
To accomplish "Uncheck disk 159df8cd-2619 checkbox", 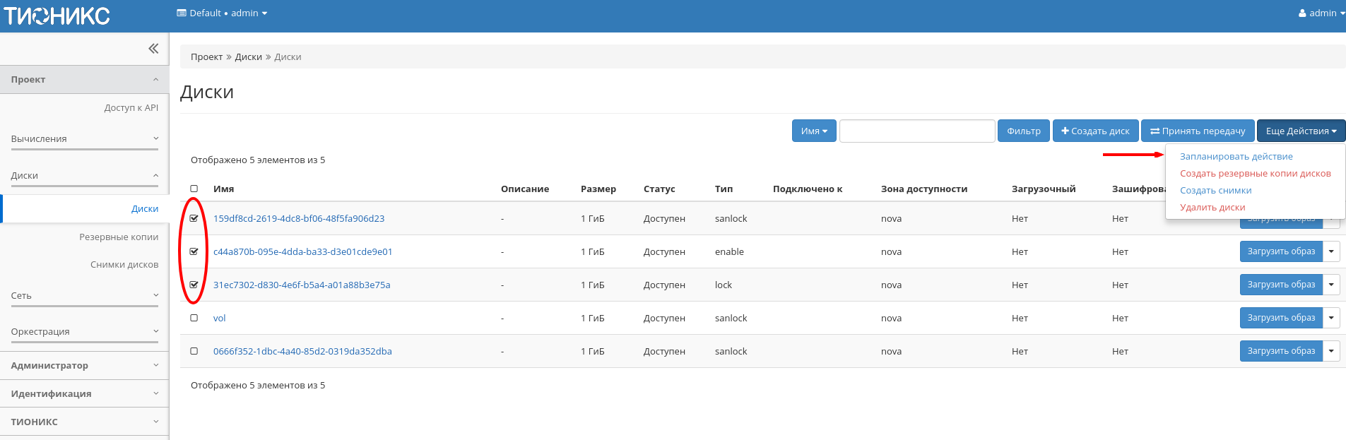I will coord(194,218).
